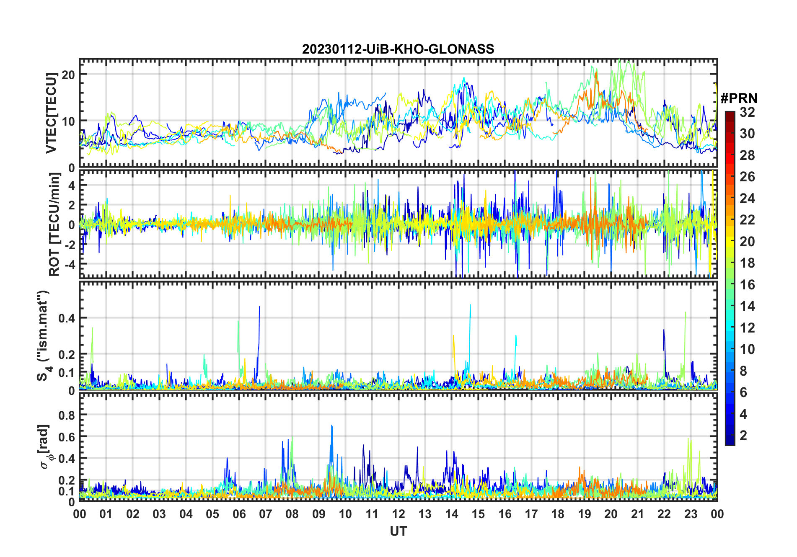Click the colorbar tick label 24
The image size is (797, 557).
coord(747,199)
